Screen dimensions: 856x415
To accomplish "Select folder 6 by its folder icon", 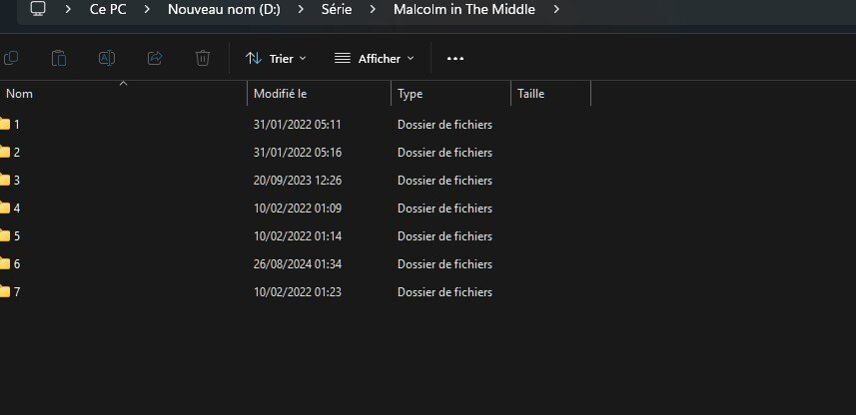I will pos(5,264).
